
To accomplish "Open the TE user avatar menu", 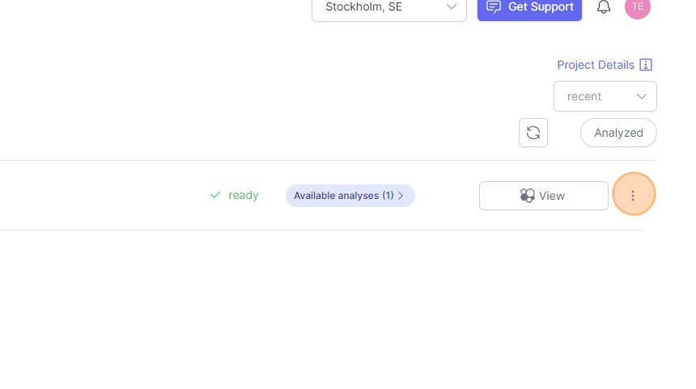I will click(638, 6).
